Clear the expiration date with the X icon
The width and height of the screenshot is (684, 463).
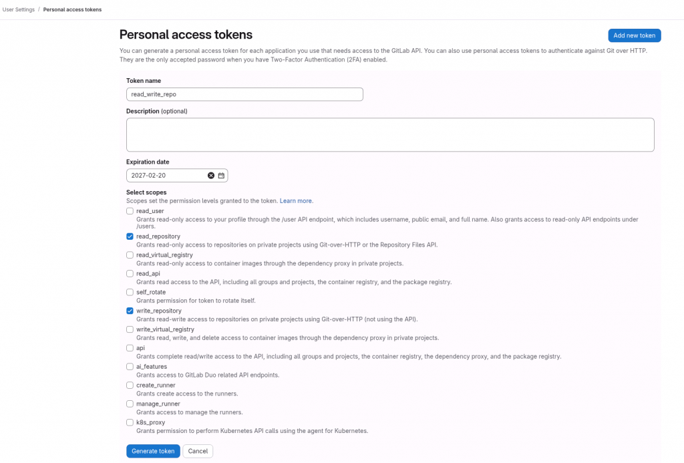(x=211, y=176)
